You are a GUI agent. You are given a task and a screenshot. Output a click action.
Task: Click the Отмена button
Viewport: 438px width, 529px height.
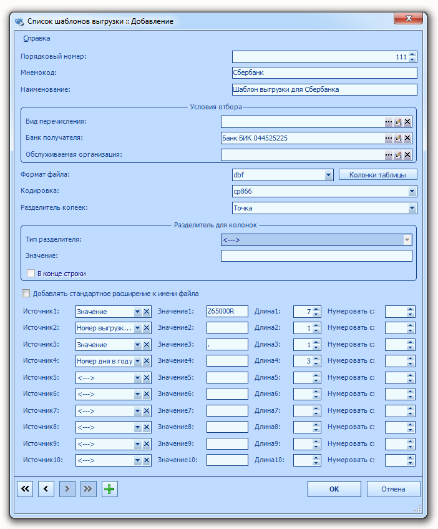pyautogui.click(x=393, y=489)
